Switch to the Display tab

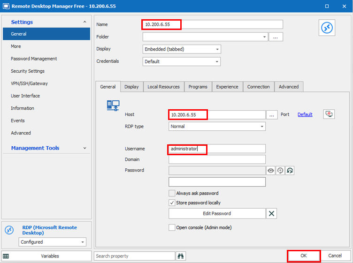pyautogui.click(x=131, y=87)
